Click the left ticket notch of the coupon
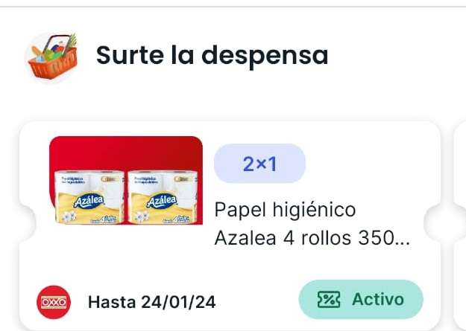The width and height of the screenshot is (466, 331). coord(27,222)
